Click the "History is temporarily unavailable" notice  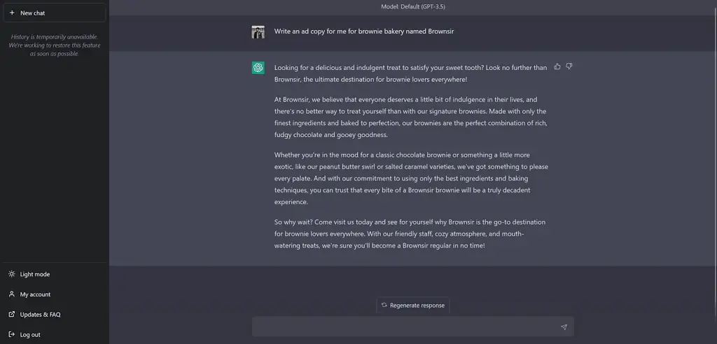[54, 45]
